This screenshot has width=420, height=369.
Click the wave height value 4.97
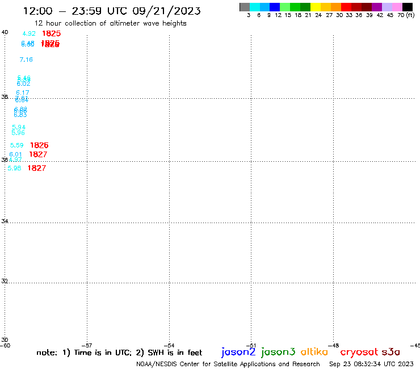15,160
